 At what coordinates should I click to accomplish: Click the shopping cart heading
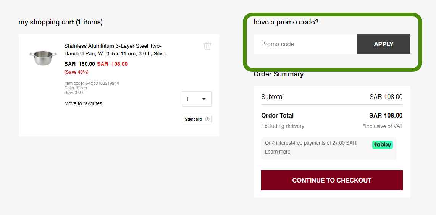click(61, 22)
